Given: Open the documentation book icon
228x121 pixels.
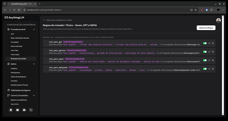Looking at the screenshot, I should pos(18,110).
